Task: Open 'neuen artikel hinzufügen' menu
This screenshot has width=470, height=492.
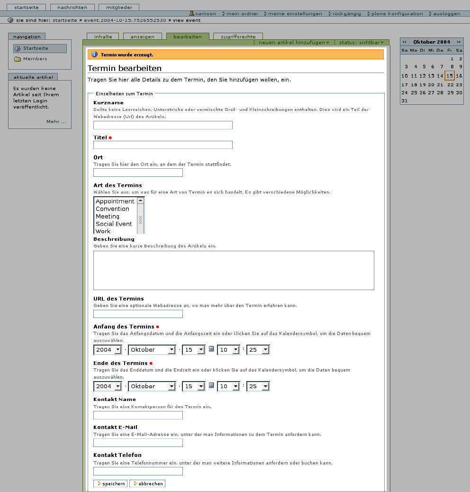Action: (x=294, y=43)
